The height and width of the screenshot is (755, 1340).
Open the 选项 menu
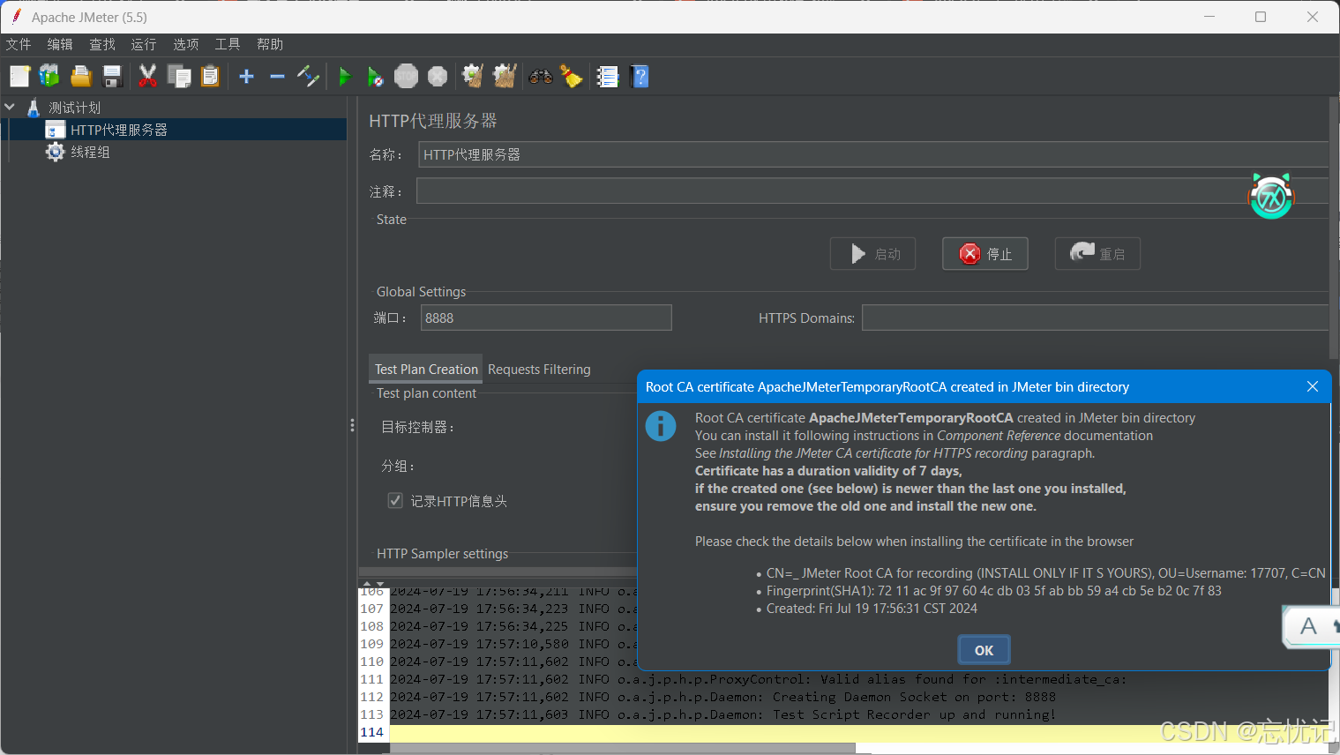186,44
